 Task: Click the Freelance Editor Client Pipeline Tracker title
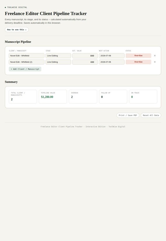pyautogui.click(x=46, y=14)
